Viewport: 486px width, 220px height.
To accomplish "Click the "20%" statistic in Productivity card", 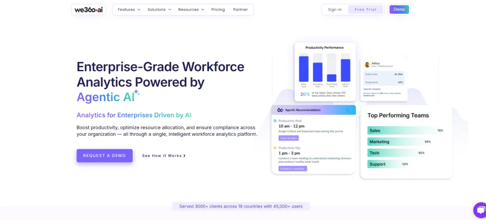I will 305,94.
